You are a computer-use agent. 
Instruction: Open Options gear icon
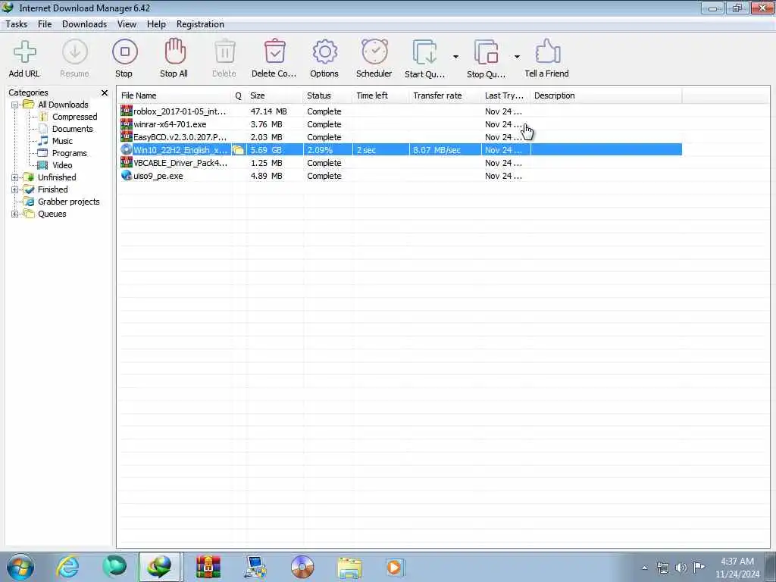(324, 52)
